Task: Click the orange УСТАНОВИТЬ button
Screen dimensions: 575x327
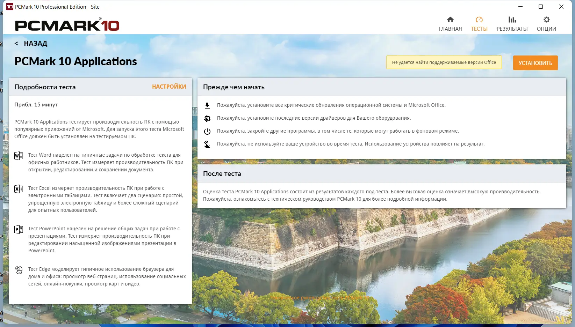Action: point(536,63)
